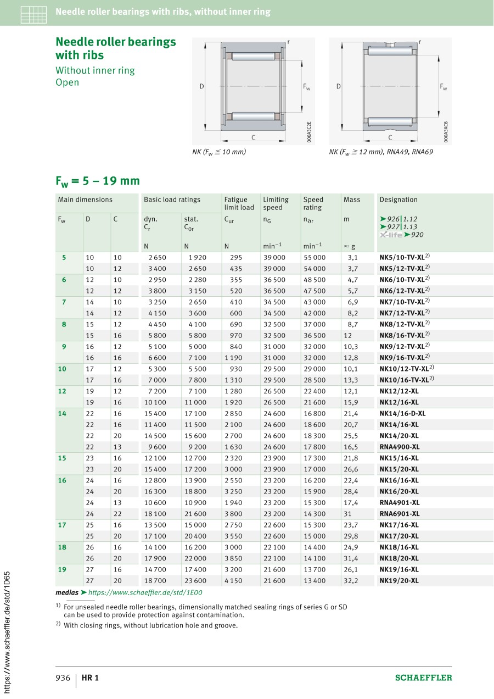Select designation NK15/20-XL
494x699 pixels.
(399, 469)
